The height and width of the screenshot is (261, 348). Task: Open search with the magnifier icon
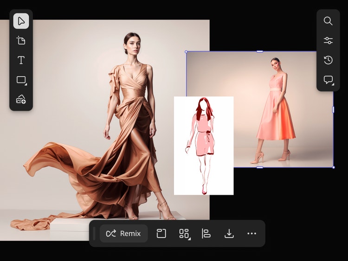328,21
